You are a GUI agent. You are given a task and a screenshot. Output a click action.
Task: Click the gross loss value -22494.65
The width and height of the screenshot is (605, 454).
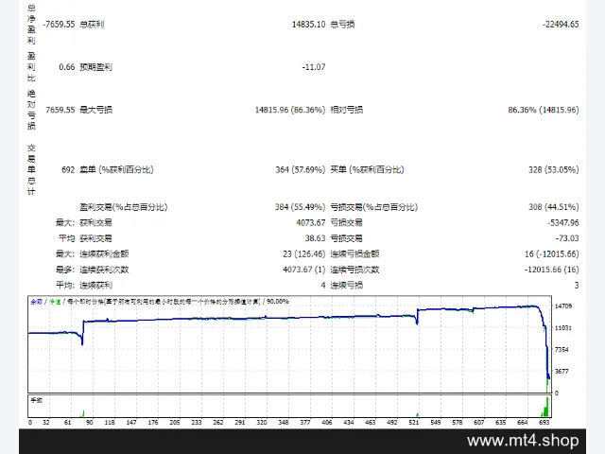click(561, 25)
